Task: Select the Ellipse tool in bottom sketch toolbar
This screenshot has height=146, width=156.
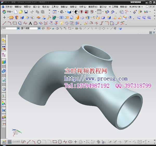Action: pyautogui.click(x=70, y=142)
